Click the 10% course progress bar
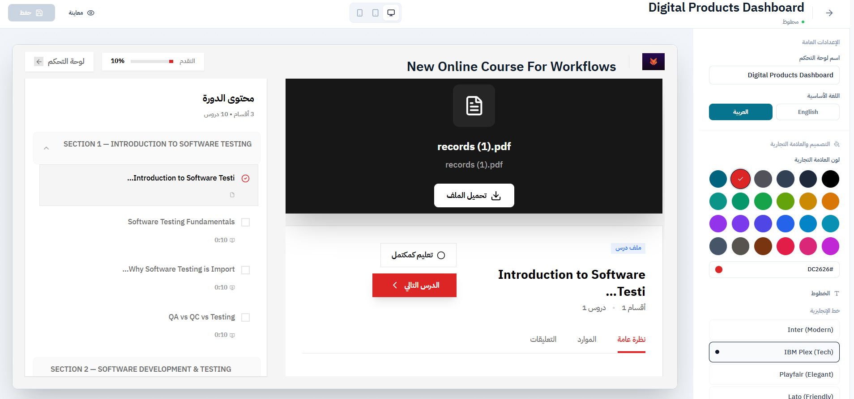This screenshot has width=854, height=399. (x=152, y=62)
